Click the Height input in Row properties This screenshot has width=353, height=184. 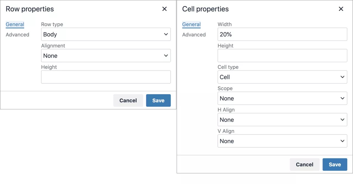[x=106, y=77]
